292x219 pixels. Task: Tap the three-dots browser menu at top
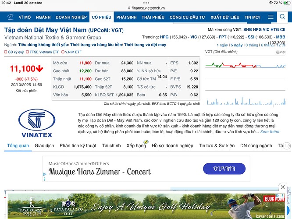[x=146, y=3]
